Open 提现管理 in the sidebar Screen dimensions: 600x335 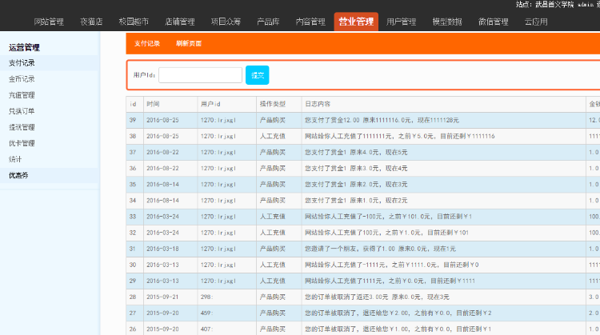(x=22, y=127)
